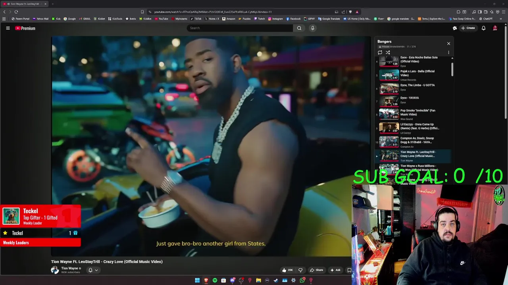Select currently playing Crazy Love playlist row
Viewport: 508px width, 285px height.
coord(413,156)
